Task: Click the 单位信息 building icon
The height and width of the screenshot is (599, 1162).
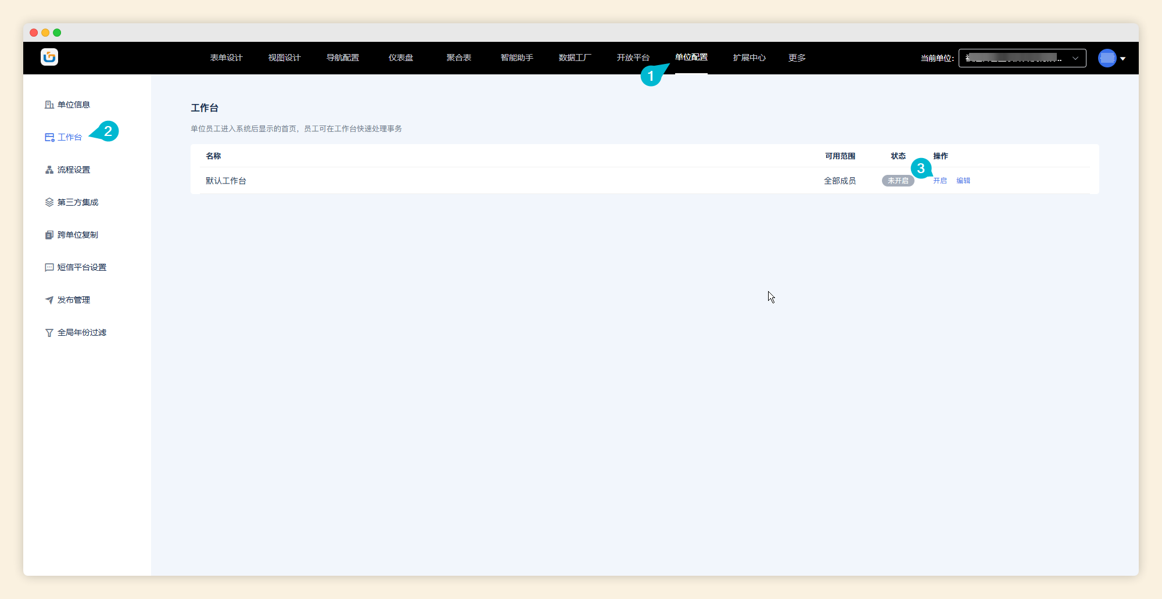Action: (x=49, y=105)
